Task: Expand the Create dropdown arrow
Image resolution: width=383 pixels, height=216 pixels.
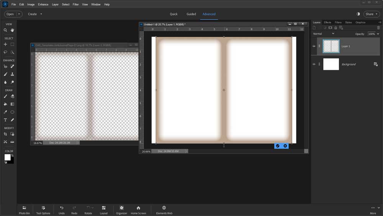Action: [x=41, y=14]
